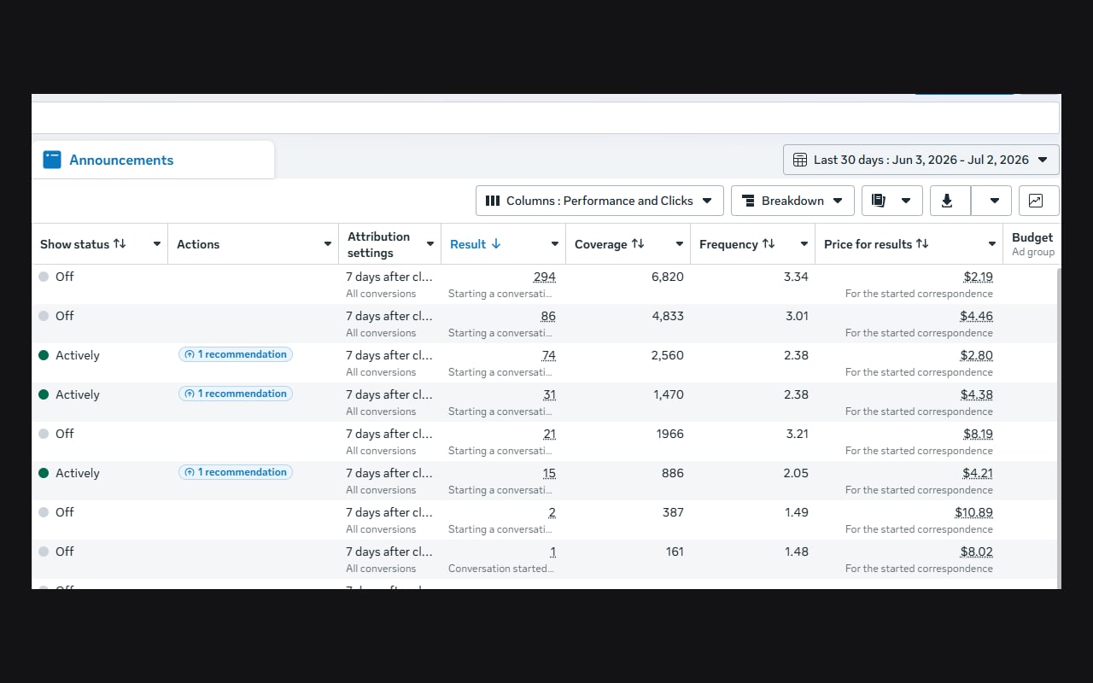Click the $2.19 price link
Viewport: 1093px width, 683px height.
tap(978, 277)
